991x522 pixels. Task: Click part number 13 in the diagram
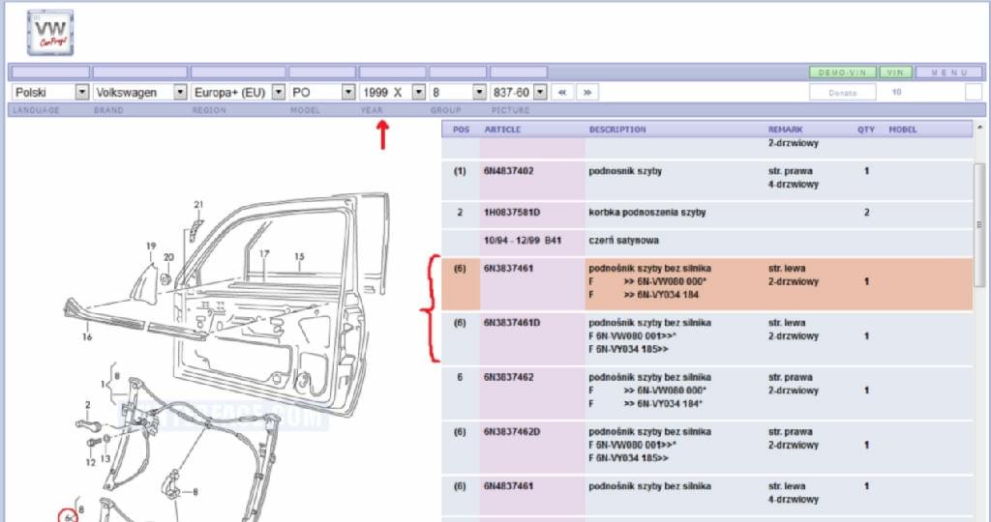[x=105, y=458]
